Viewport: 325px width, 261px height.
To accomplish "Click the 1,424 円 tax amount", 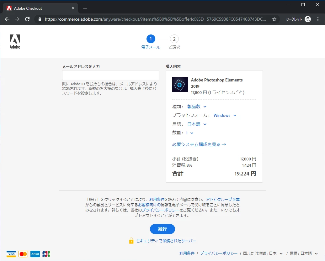I will coord(249,165).
